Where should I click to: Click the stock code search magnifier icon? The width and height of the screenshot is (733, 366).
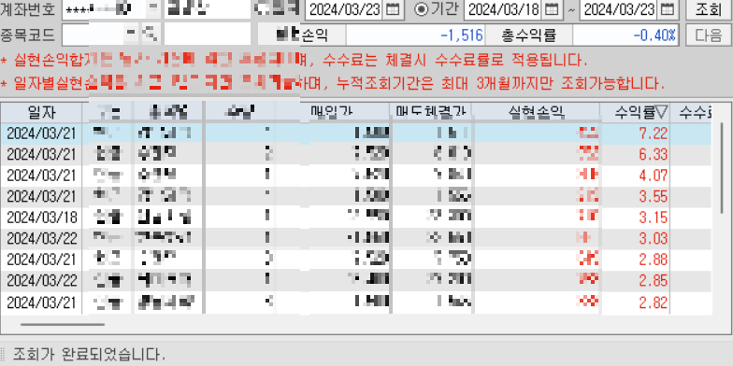tap(150, 34)
